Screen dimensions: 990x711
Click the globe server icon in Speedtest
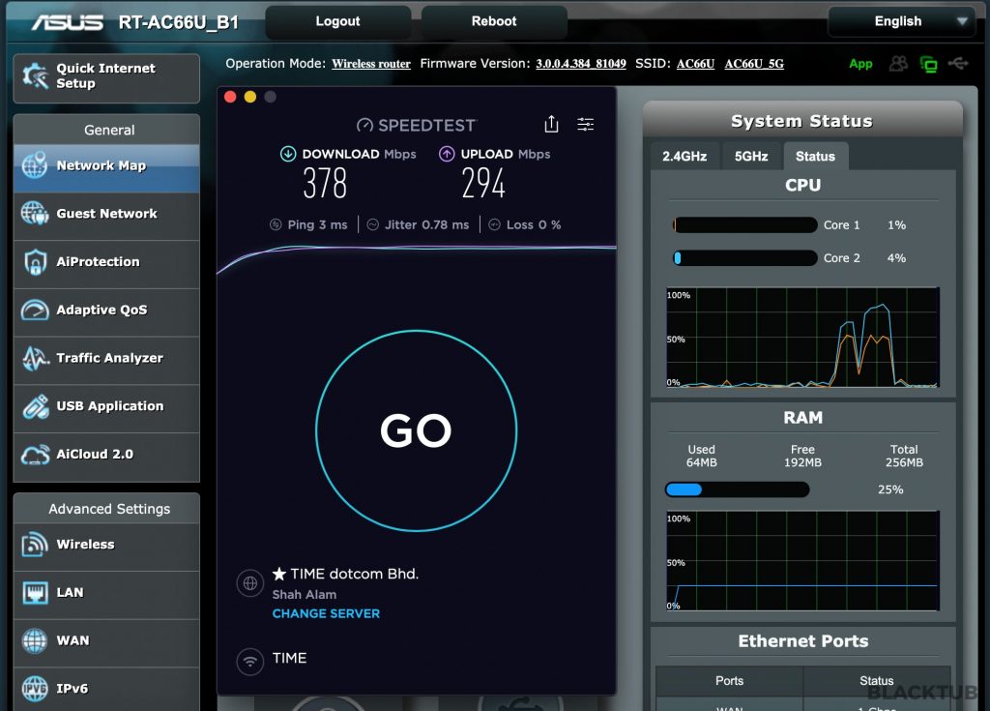250,582
